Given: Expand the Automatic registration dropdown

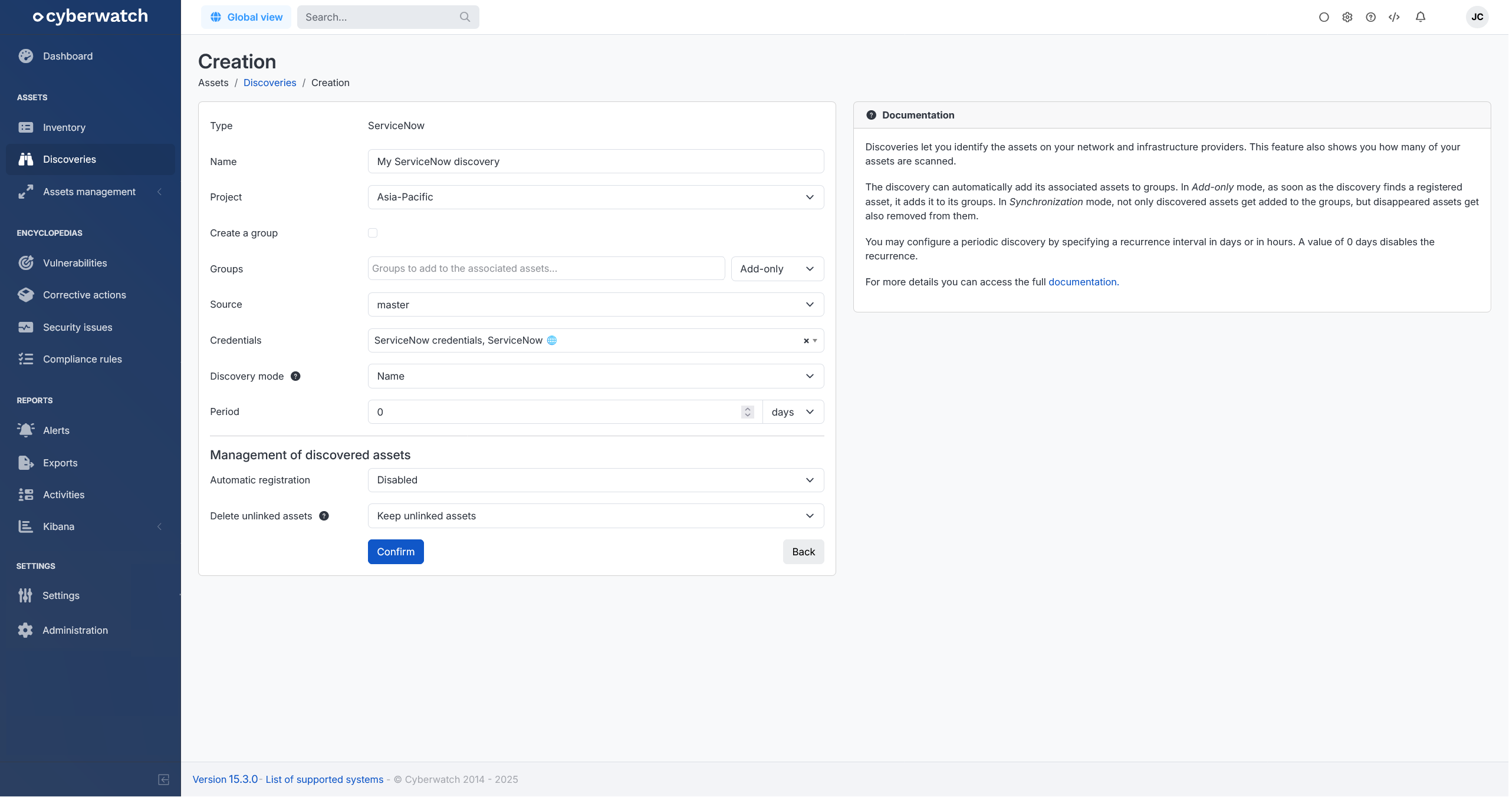Looking at the screenshot, I should (x=596, y=480).
